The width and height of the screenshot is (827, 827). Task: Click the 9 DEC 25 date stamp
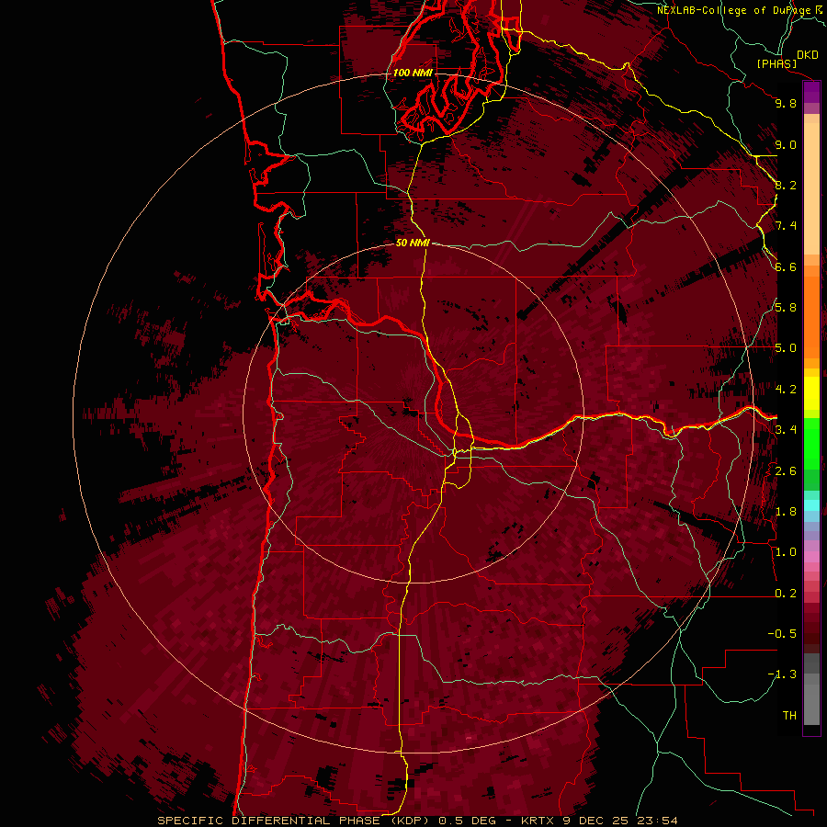coord(596,821)
